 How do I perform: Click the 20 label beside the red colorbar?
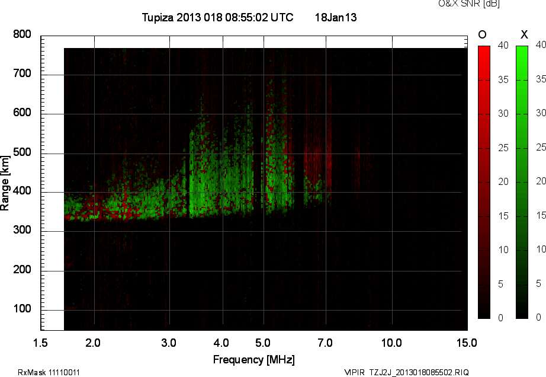tap(503, 181)
